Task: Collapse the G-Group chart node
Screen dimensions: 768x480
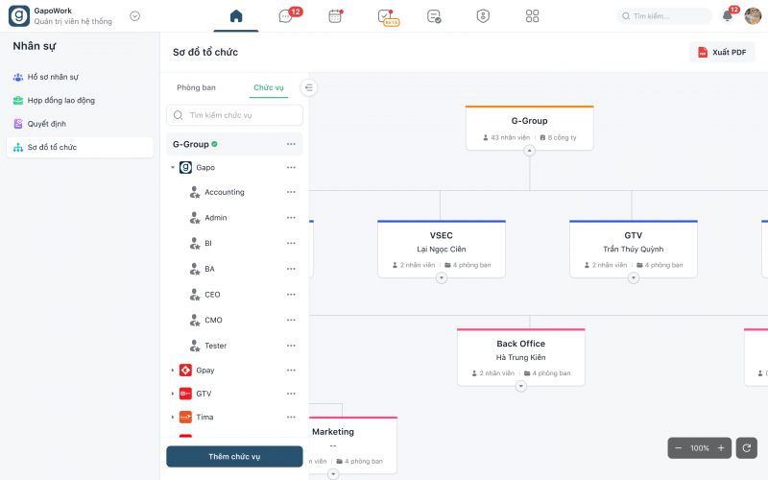Action: click(530, 151)
